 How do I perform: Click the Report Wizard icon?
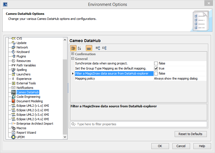[x=13, y=133]
